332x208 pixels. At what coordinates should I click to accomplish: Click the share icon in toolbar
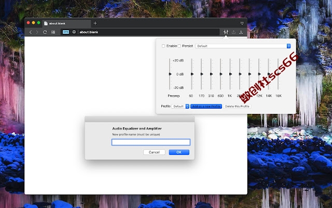[x=233, y=32]
